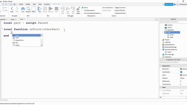The height and width of the screenshot is (105, 187).
Task: Click the New file quick-access icon
Action: (x=3, y=4)
